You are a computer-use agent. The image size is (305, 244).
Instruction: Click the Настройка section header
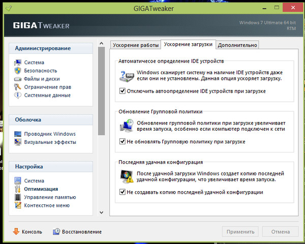coord(51,167)
